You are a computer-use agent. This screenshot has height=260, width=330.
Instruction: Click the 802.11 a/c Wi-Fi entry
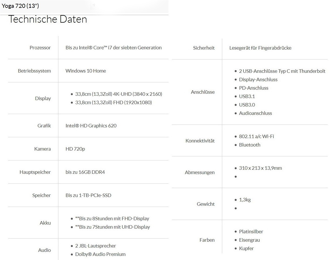pos(257,136)
